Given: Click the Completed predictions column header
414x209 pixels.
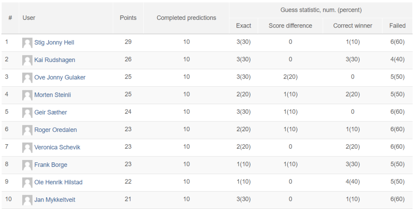Looking at the screenshot, I should click(x=186, y=18).
